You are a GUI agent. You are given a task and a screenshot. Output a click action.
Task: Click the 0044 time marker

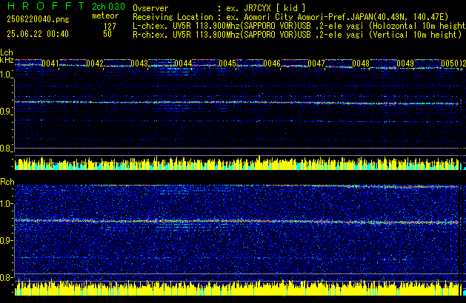184,64
